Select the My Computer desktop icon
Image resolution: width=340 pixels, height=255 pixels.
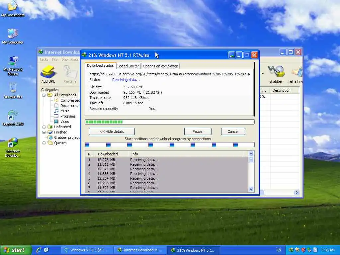click(13, 37)
